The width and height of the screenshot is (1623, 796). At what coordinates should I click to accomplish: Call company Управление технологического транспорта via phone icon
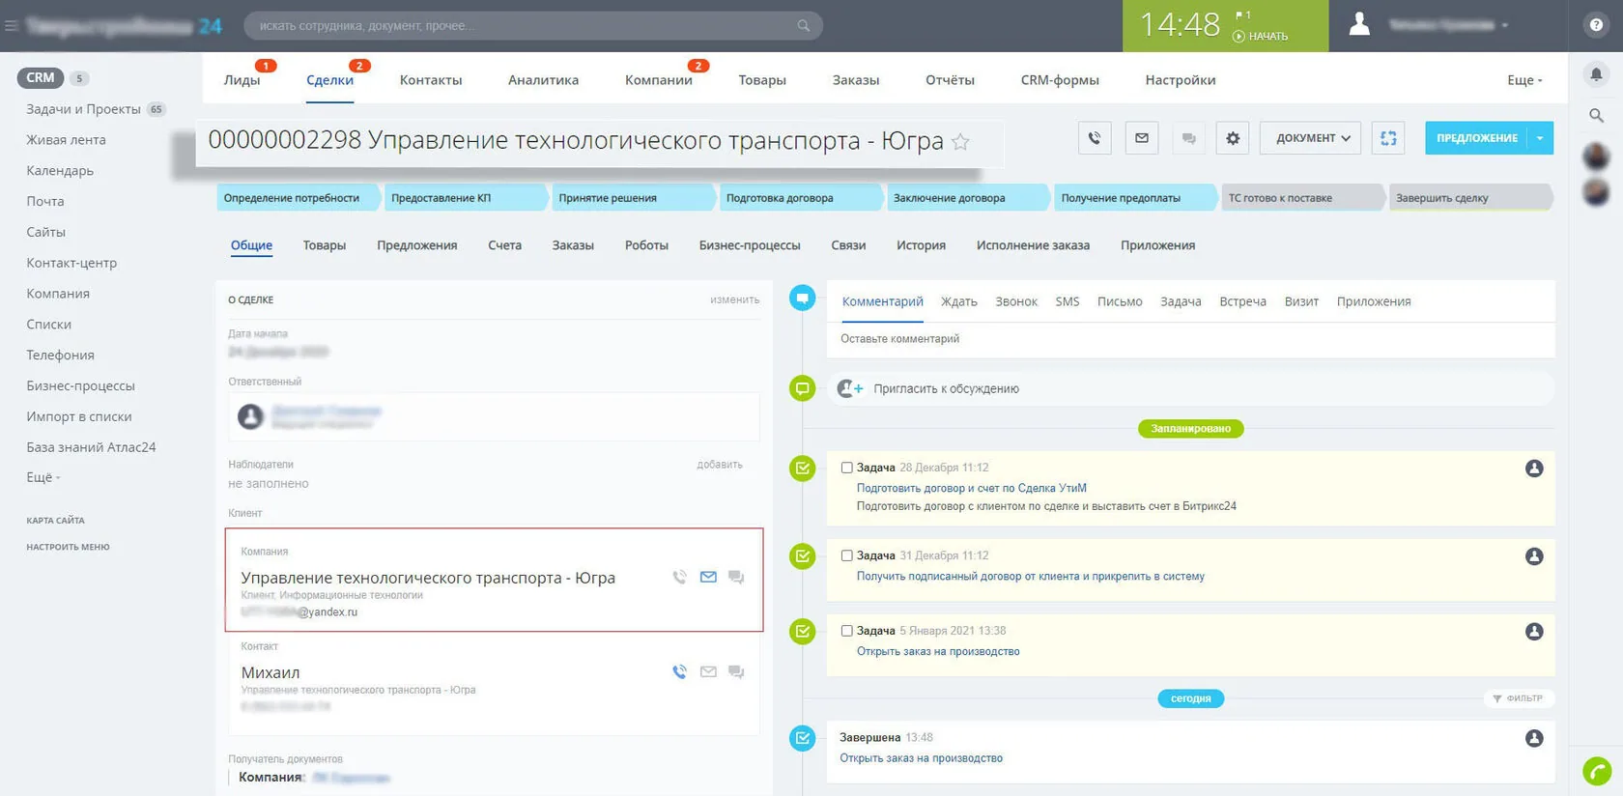click(x=680, y=577)
